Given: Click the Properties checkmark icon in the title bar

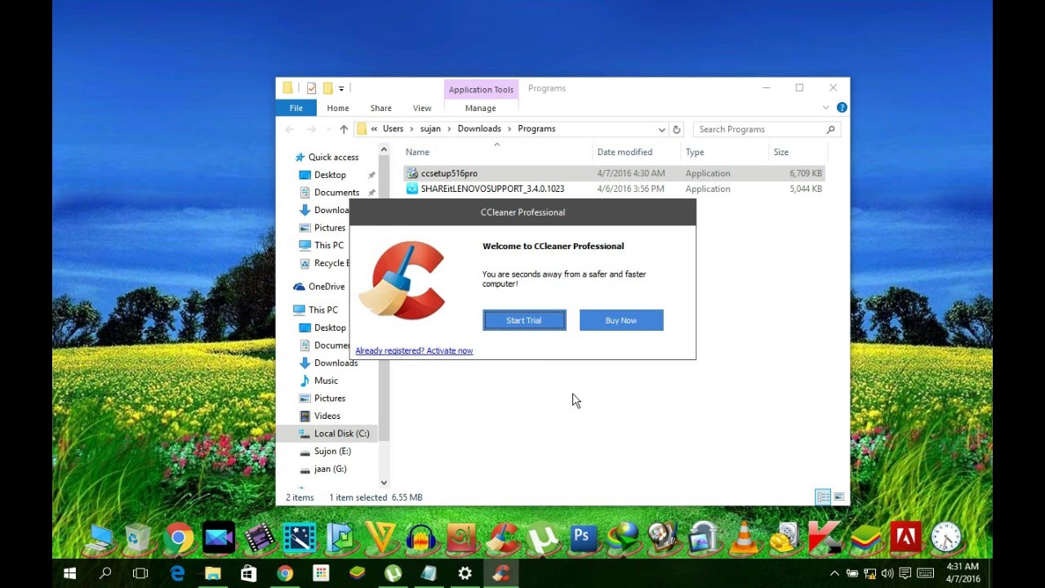Looking at the screenshot, I should 311,88.
